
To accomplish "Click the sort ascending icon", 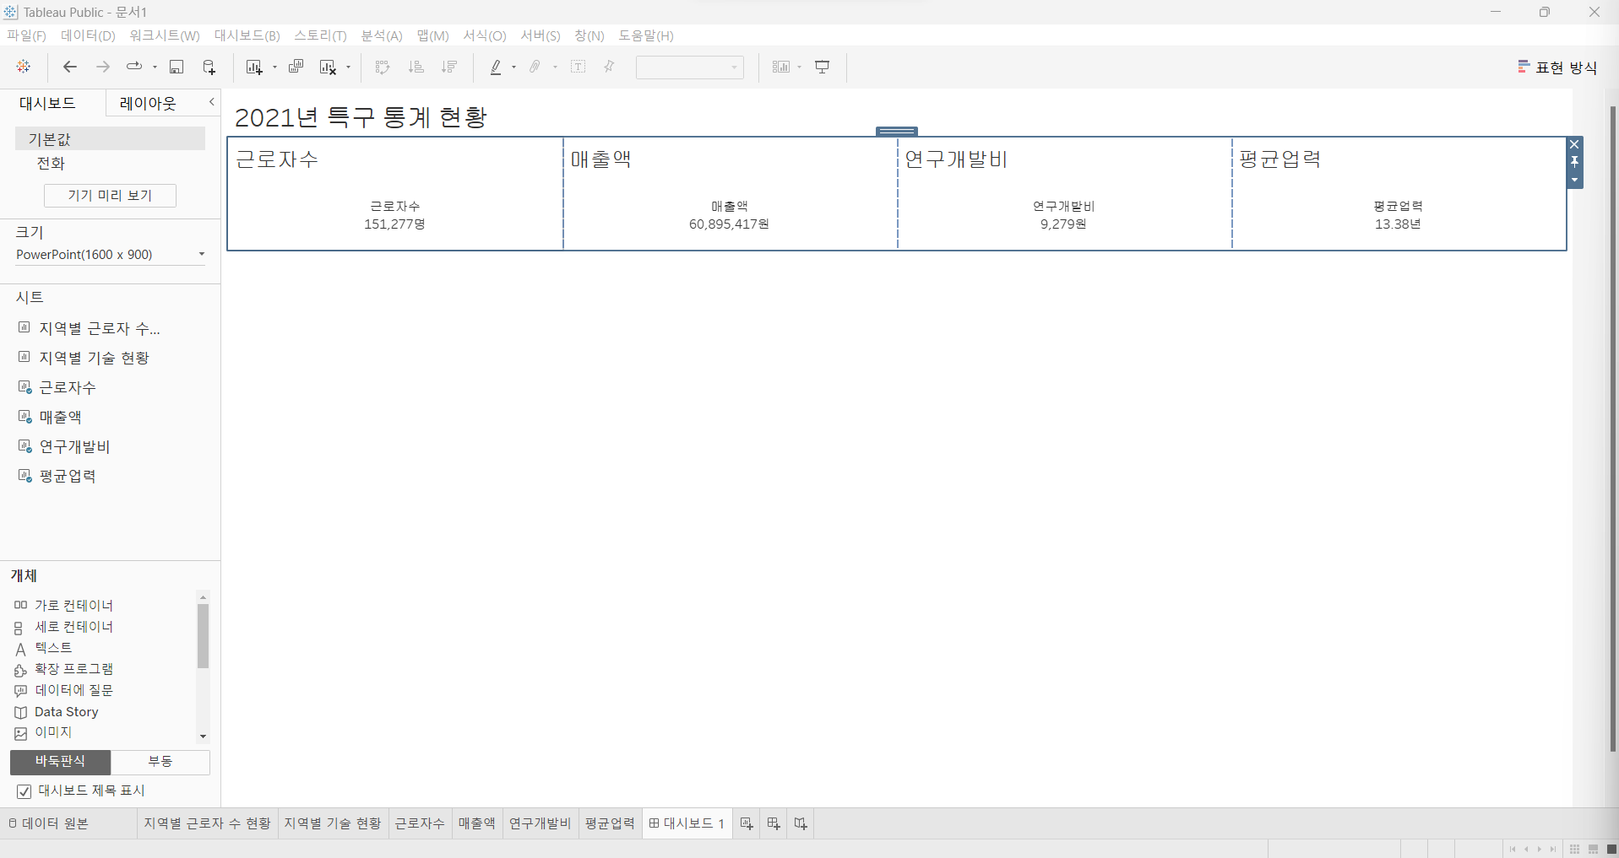I will (x=416, y=67).
